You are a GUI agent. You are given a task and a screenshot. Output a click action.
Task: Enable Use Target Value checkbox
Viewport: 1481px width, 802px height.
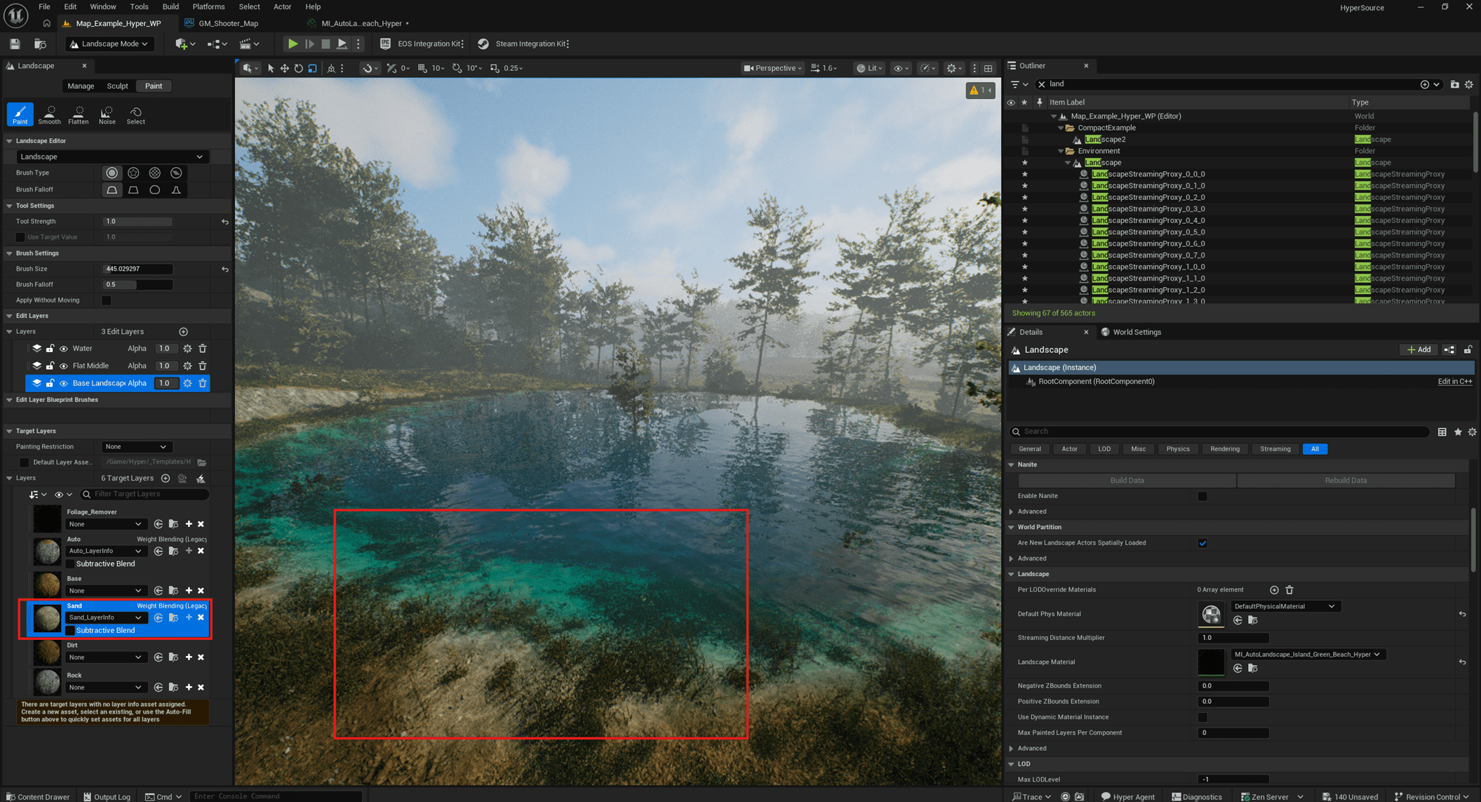[20, 237]
